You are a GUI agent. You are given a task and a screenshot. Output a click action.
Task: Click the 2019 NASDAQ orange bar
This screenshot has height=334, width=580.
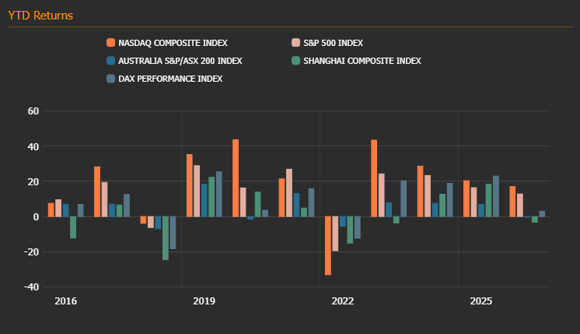(190, 185)
